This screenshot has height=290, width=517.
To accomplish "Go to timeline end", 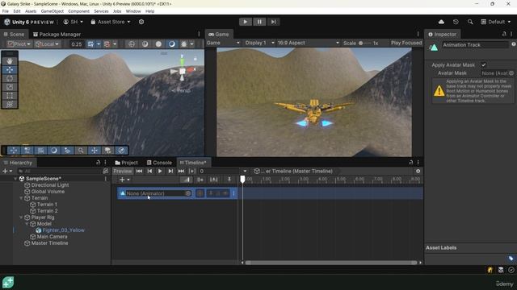I will click(x=181, y=171).
